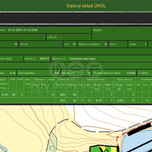Select the Těžba obnovní Plocha value 0.00
The height and width of the screenshot is (152, 152).
pos(120,101)
